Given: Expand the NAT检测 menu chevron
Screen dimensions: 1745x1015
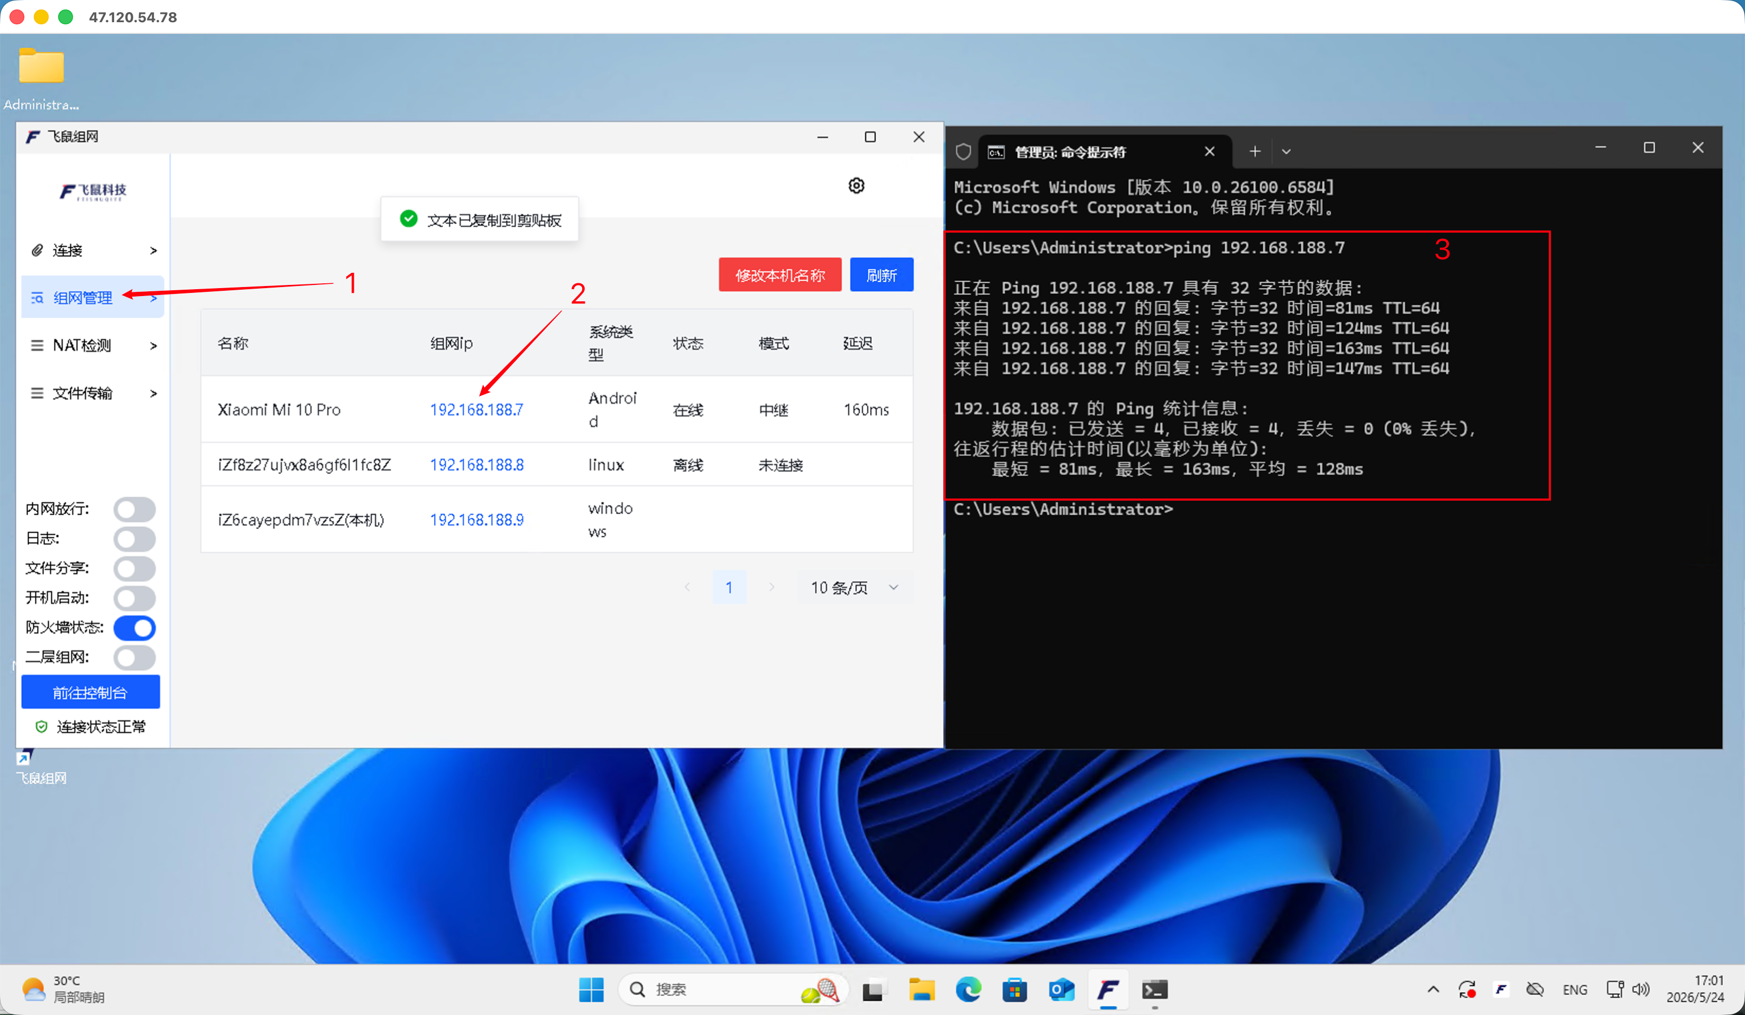Looking at the screenshot, I should [x=154, y=346].
